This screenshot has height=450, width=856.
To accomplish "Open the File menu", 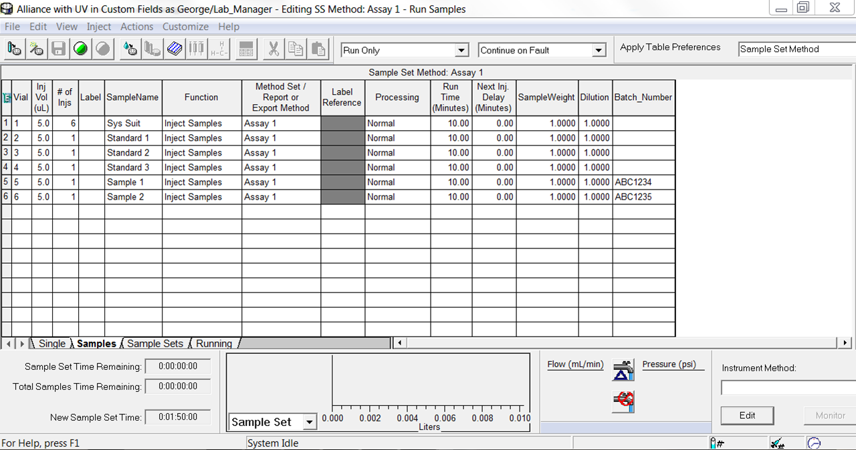I will [x=12, y=27].
